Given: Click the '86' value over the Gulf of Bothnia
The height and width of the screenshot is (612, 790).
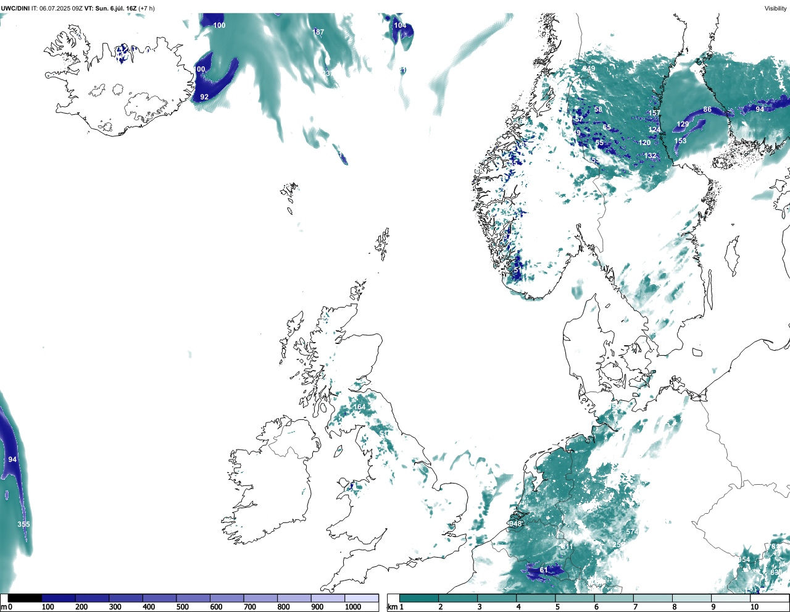Looking at the screenshot, I should pyautogui.click(x=707, y=109).
